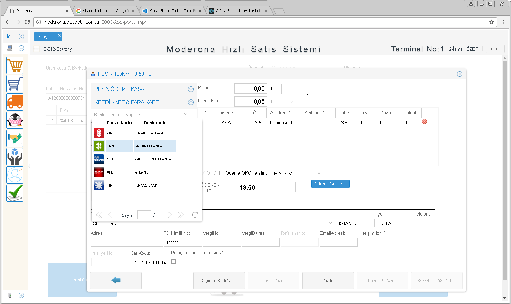Select Ziraat Bankası logo row
The image size is (511, 304).
click(99, 133)
